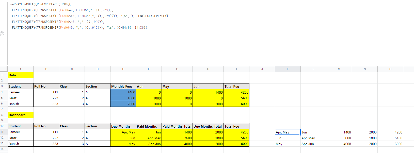Select column A header
Screen dimensions: 414x153
21,69
